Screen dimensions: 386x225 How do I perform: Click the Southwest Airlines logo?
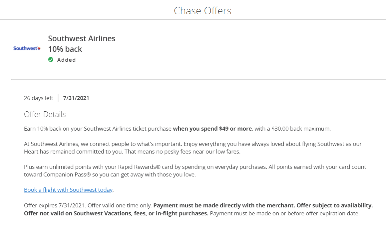pos(26,48)
